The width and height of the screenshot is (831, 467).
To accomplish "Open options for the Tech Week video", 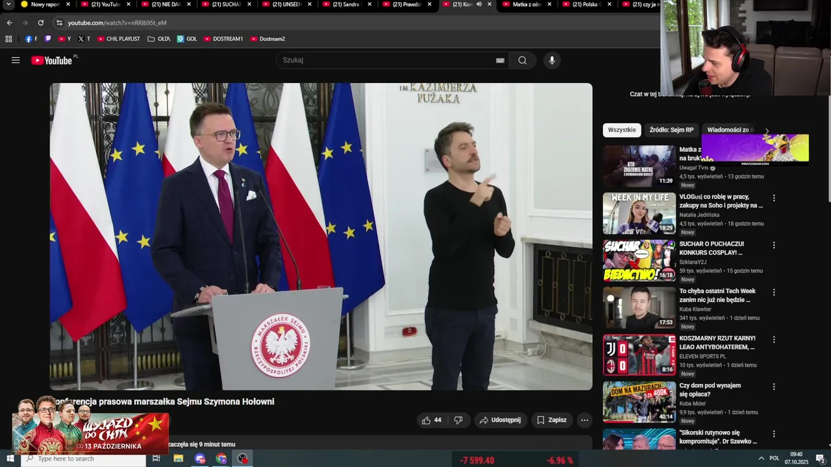I will (x=774, y=293).
